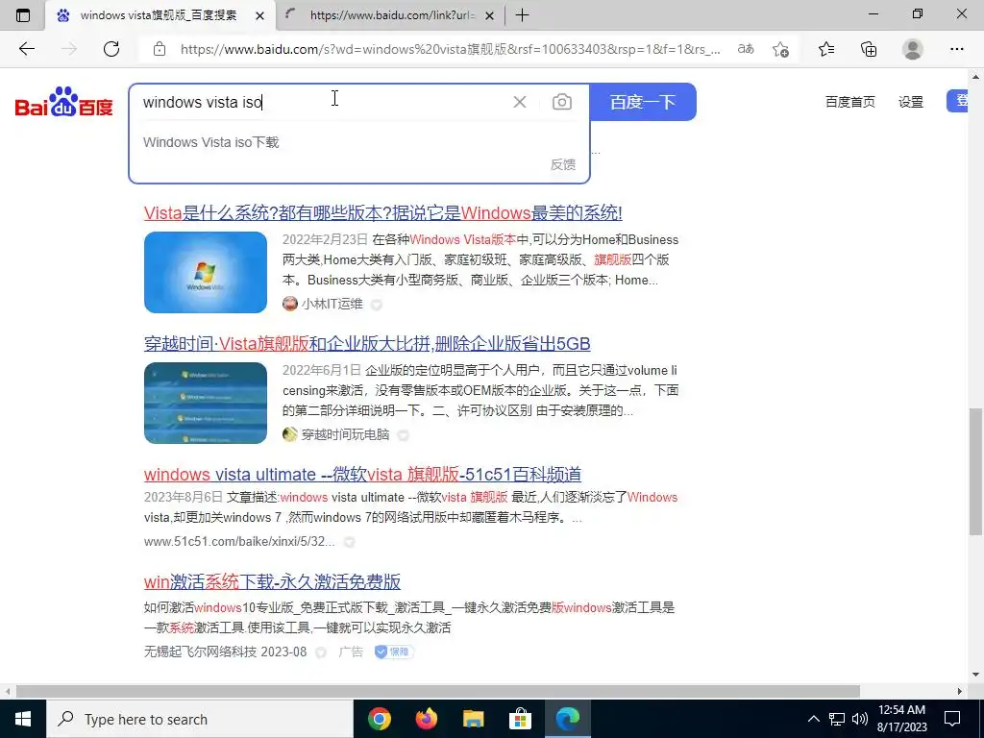Expand arrow next to 51c51 URL
The height and width of the screenshot is (738, 984).
tap(350, 542)
